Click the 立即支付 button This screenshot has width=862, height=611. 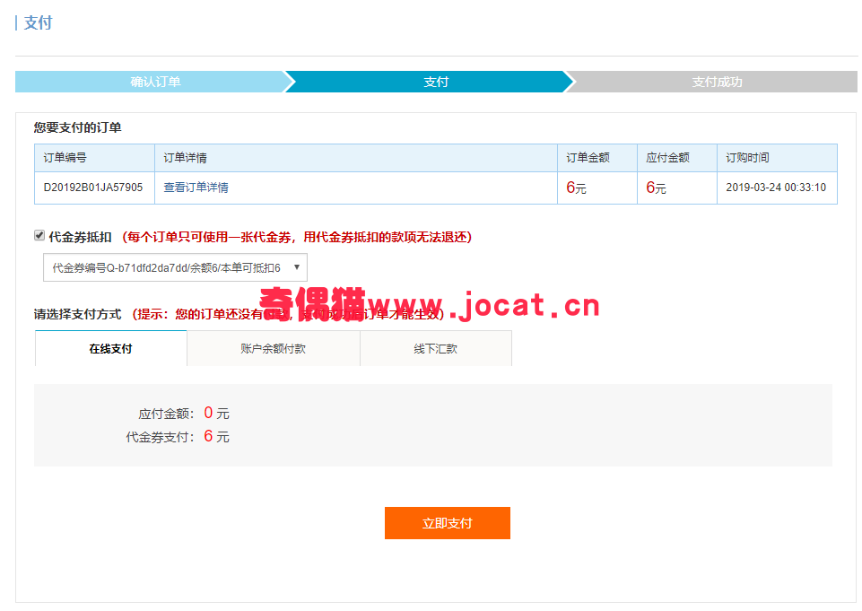447,523
